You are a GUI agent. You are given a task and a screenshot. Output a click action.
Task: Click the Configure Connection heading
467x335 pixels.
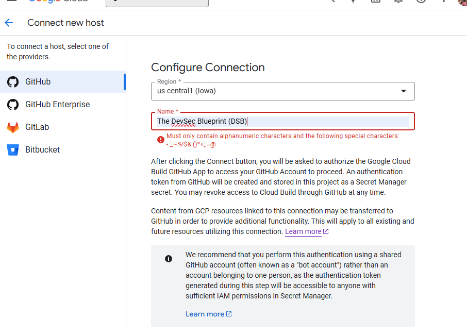pos(208,68)
